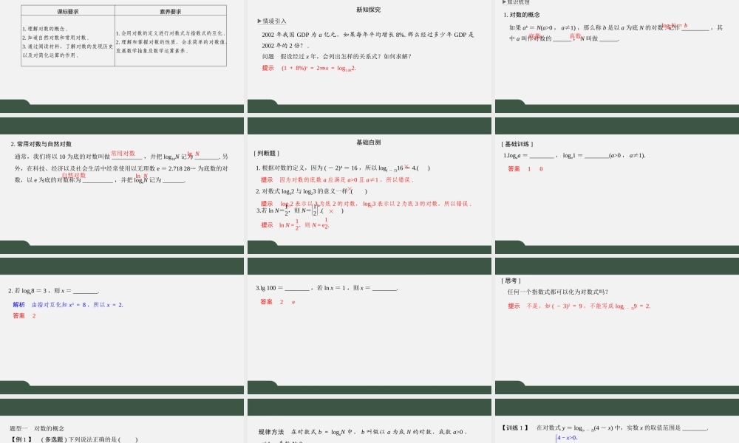The width and height of the screenshot is (739, 443).
Task: Click the 基础自测 slide heading
Action: pyautogui.click(x=368, y=142)
